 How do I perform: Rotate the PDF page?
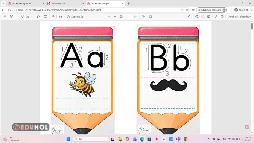tap(143, 17)
